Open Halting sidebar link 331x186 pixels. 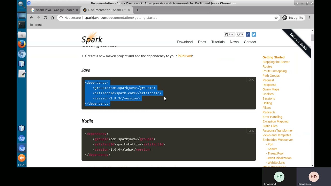(x=267, y=103)
